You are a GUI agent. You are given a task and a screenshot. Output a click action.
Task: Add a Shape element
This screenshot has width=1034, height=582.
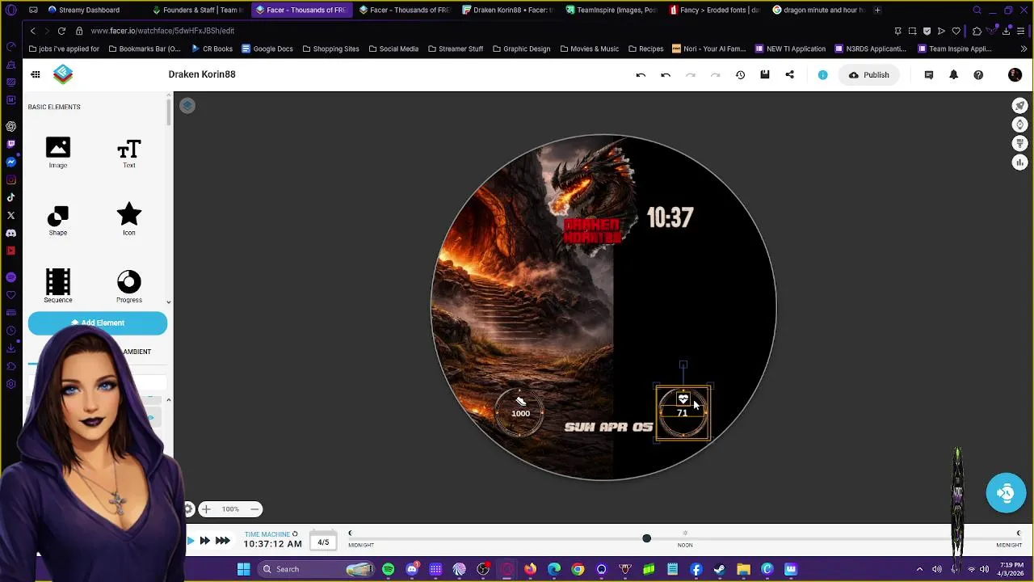click(x=58, y=220)
